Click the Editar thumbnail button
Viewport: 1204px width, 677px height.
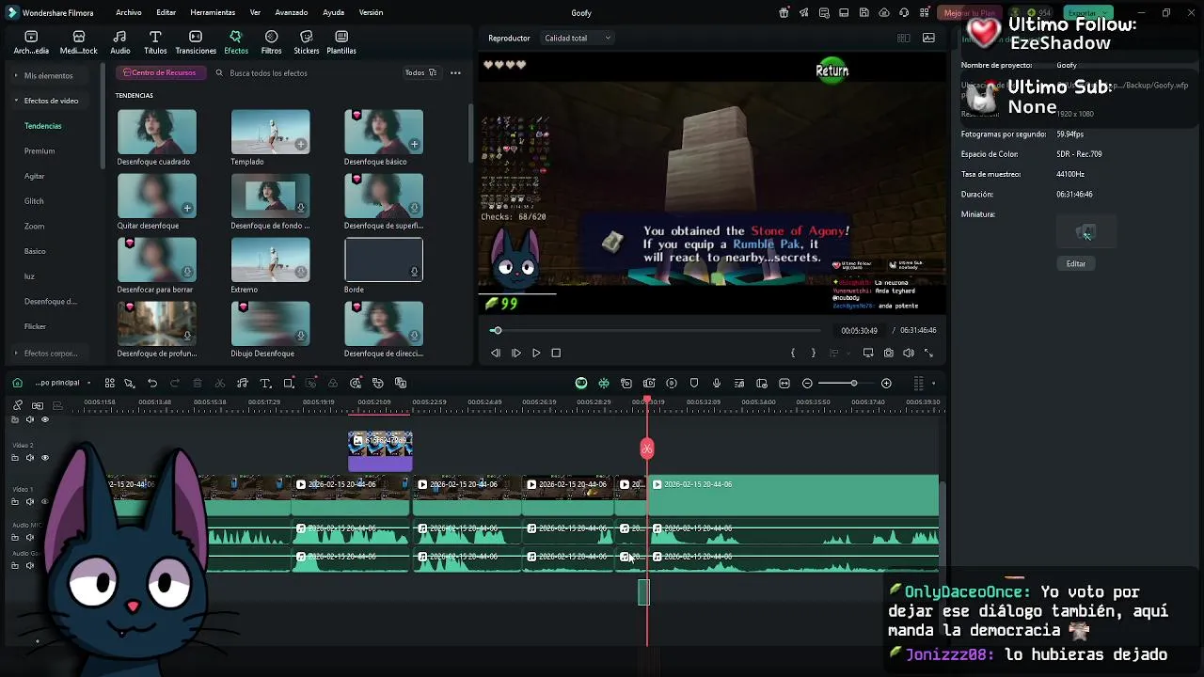(1076, 263)
